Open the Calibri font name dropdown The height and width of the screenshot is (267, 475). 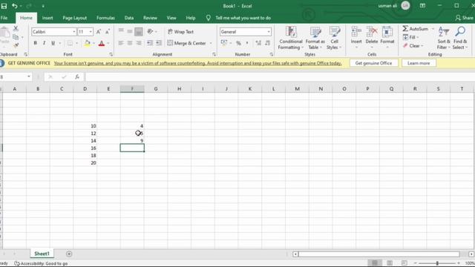74,32
